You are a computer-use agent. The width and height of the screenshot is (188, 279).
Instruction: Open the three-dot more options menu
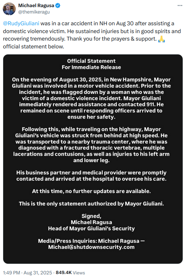[180, 6]
